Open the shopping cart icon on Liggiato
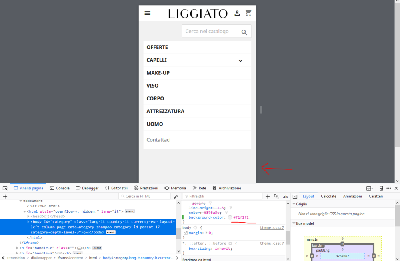 [x=248, y=13]
